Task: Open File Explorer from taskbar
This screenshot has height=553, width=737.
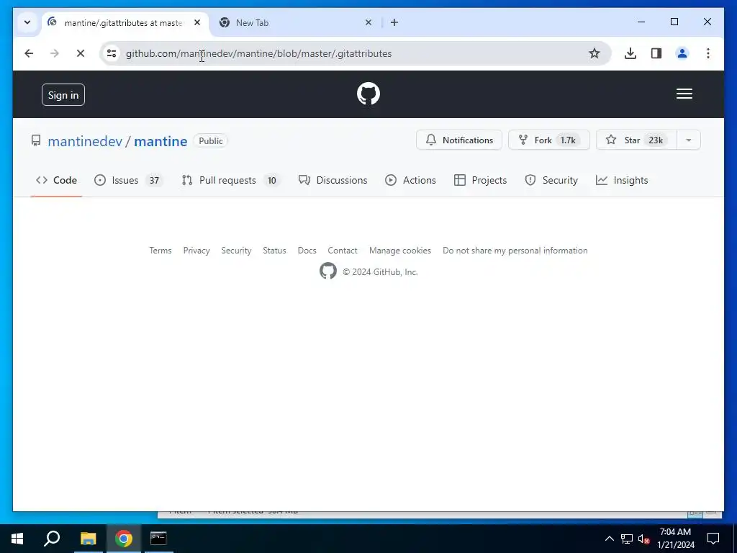Action: (x=88, y=539)
